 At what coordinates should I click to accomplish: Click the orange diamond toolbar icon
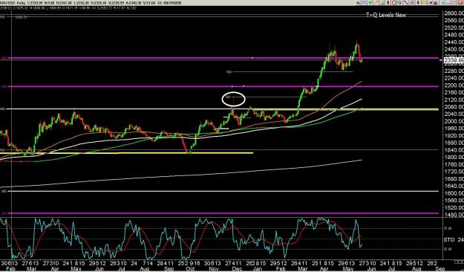coord(418,3)
